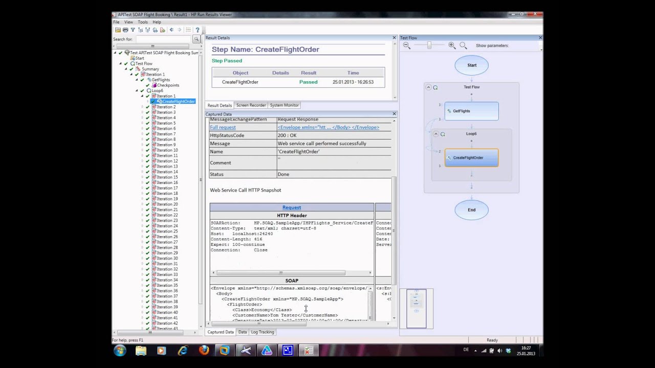Click the Start node in flow diagram

tap(472, 65)
